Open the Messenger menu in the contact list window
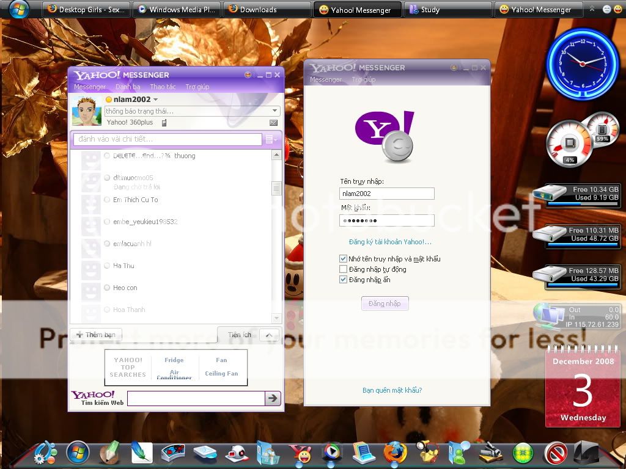The image size is (626, 469). pyautogui.click(x=90, y=87)
